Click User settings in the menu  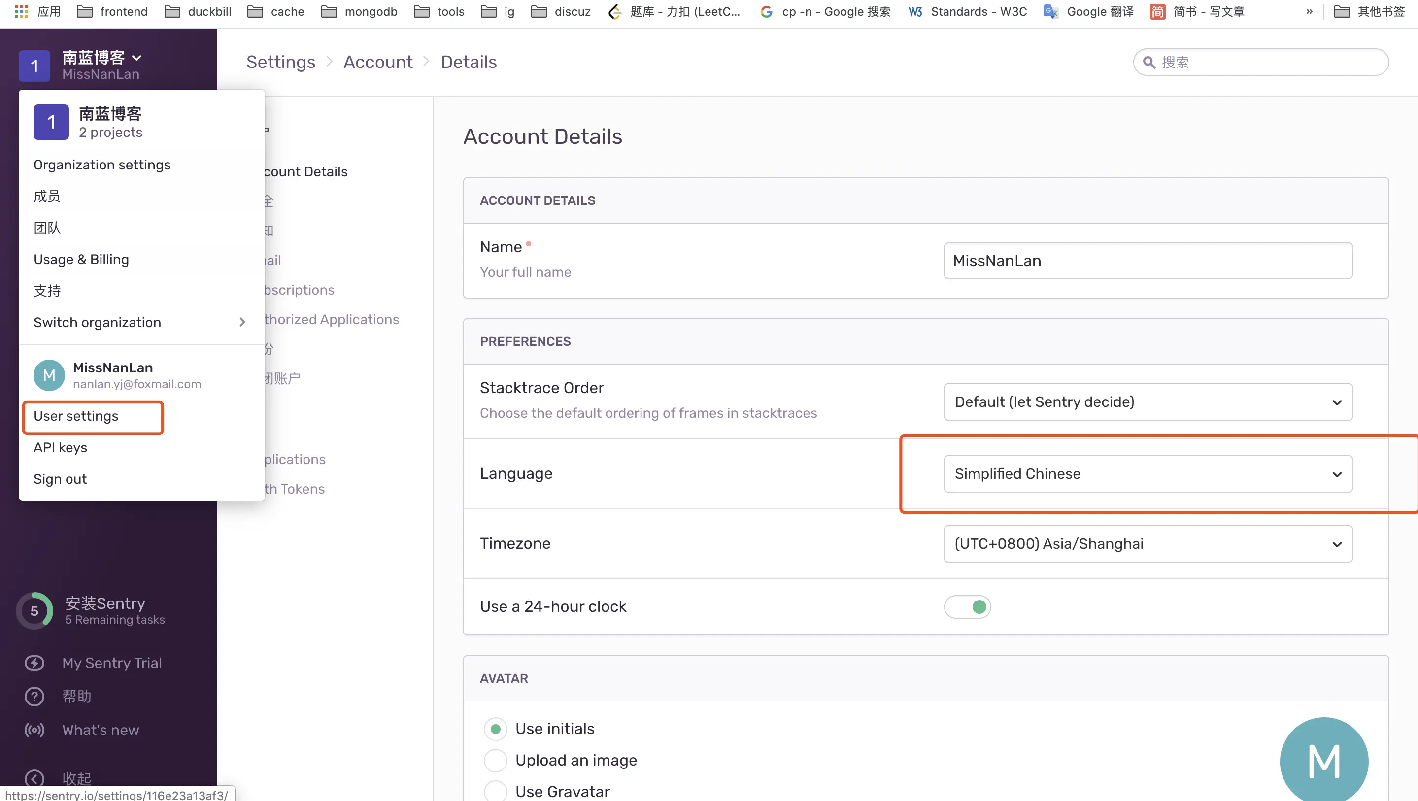pos(76,416)
